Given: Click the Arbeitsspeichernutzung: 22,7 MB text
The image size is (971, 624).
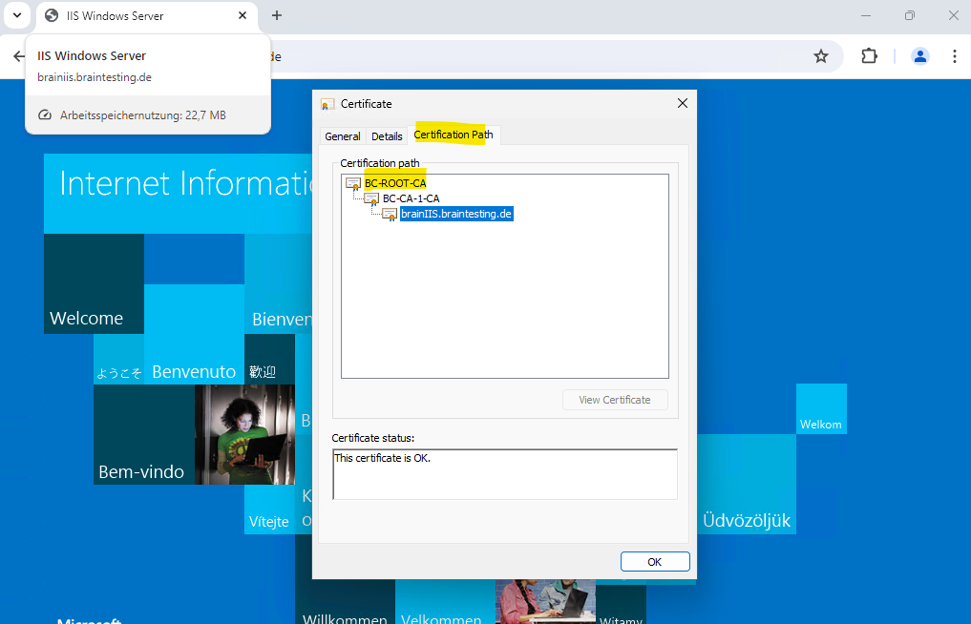Looking at the screenshot, I should (143, 115).
